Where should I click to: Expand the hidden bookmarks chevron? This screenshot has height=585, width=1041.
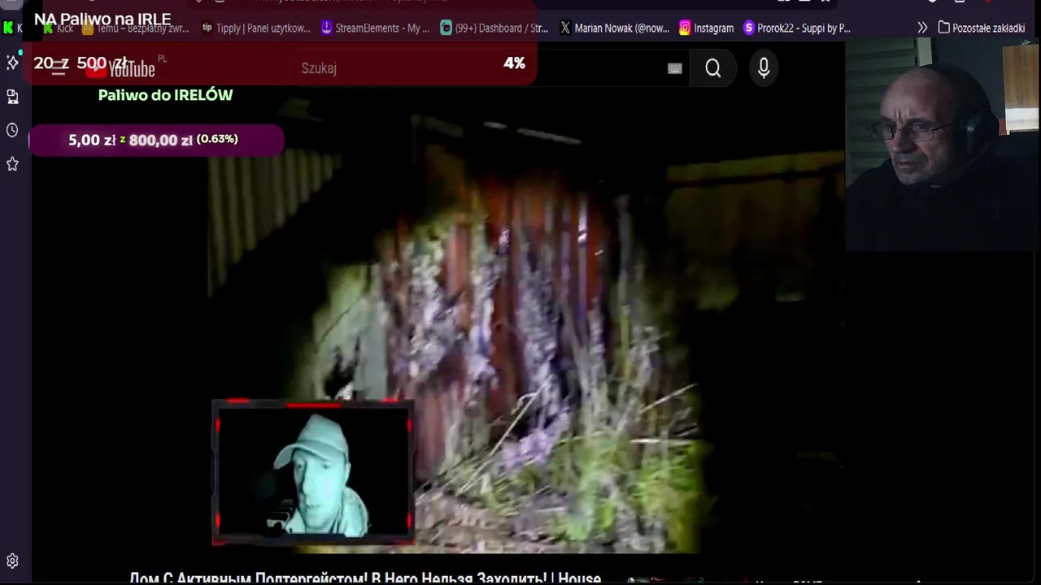tap(922, 28)
